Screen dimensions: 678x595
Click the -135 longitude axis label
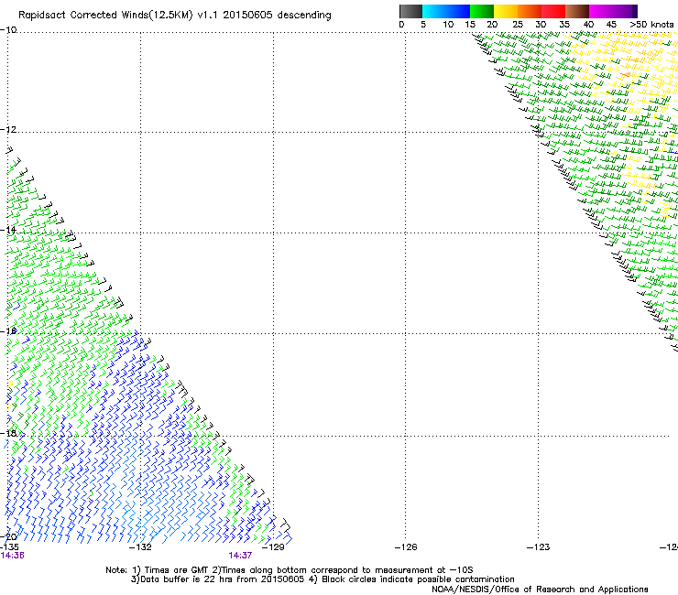pos(9,547)
